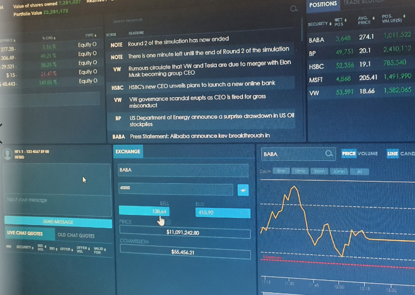Switch chart to VOLUME view

tap(368, 153)
